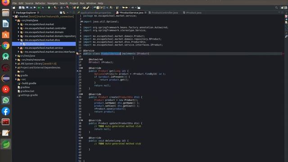Screen dimensions: 288x162
Task: Expand Project and External Dependencies
Action: click(16, 67)
